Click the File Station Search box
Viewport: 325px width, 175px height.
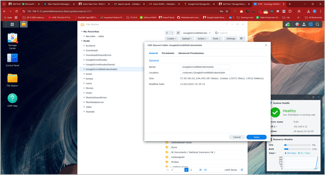(229, 33)
